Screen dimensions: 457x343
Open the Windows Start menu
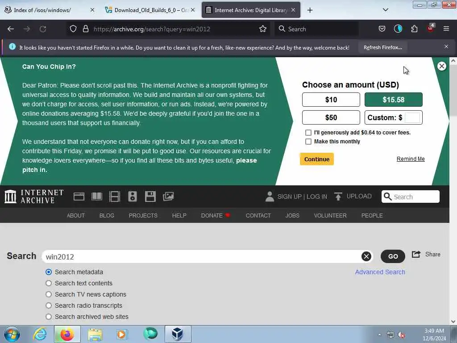pyautogui.click(x=12, y=335)
